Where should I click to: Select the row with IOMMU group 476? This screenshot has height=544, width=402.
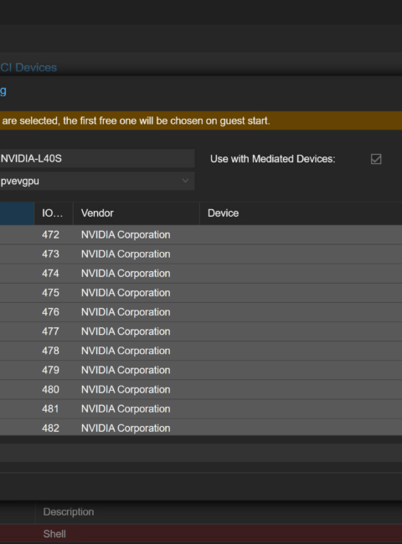201,312
